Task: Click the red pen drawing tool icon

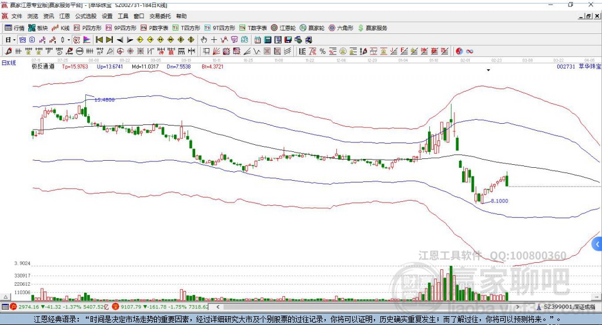Action: click(x=8, y=52)
